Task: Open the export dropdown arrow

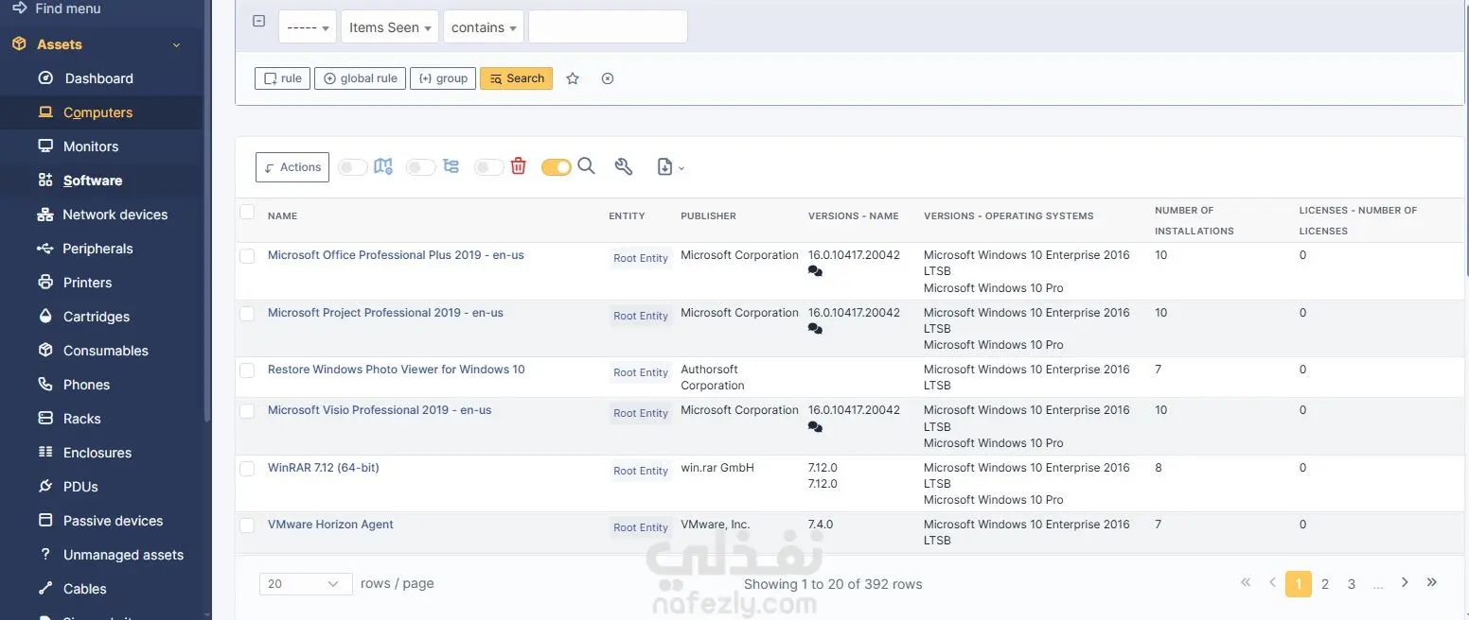Action: tap(681, 168)
